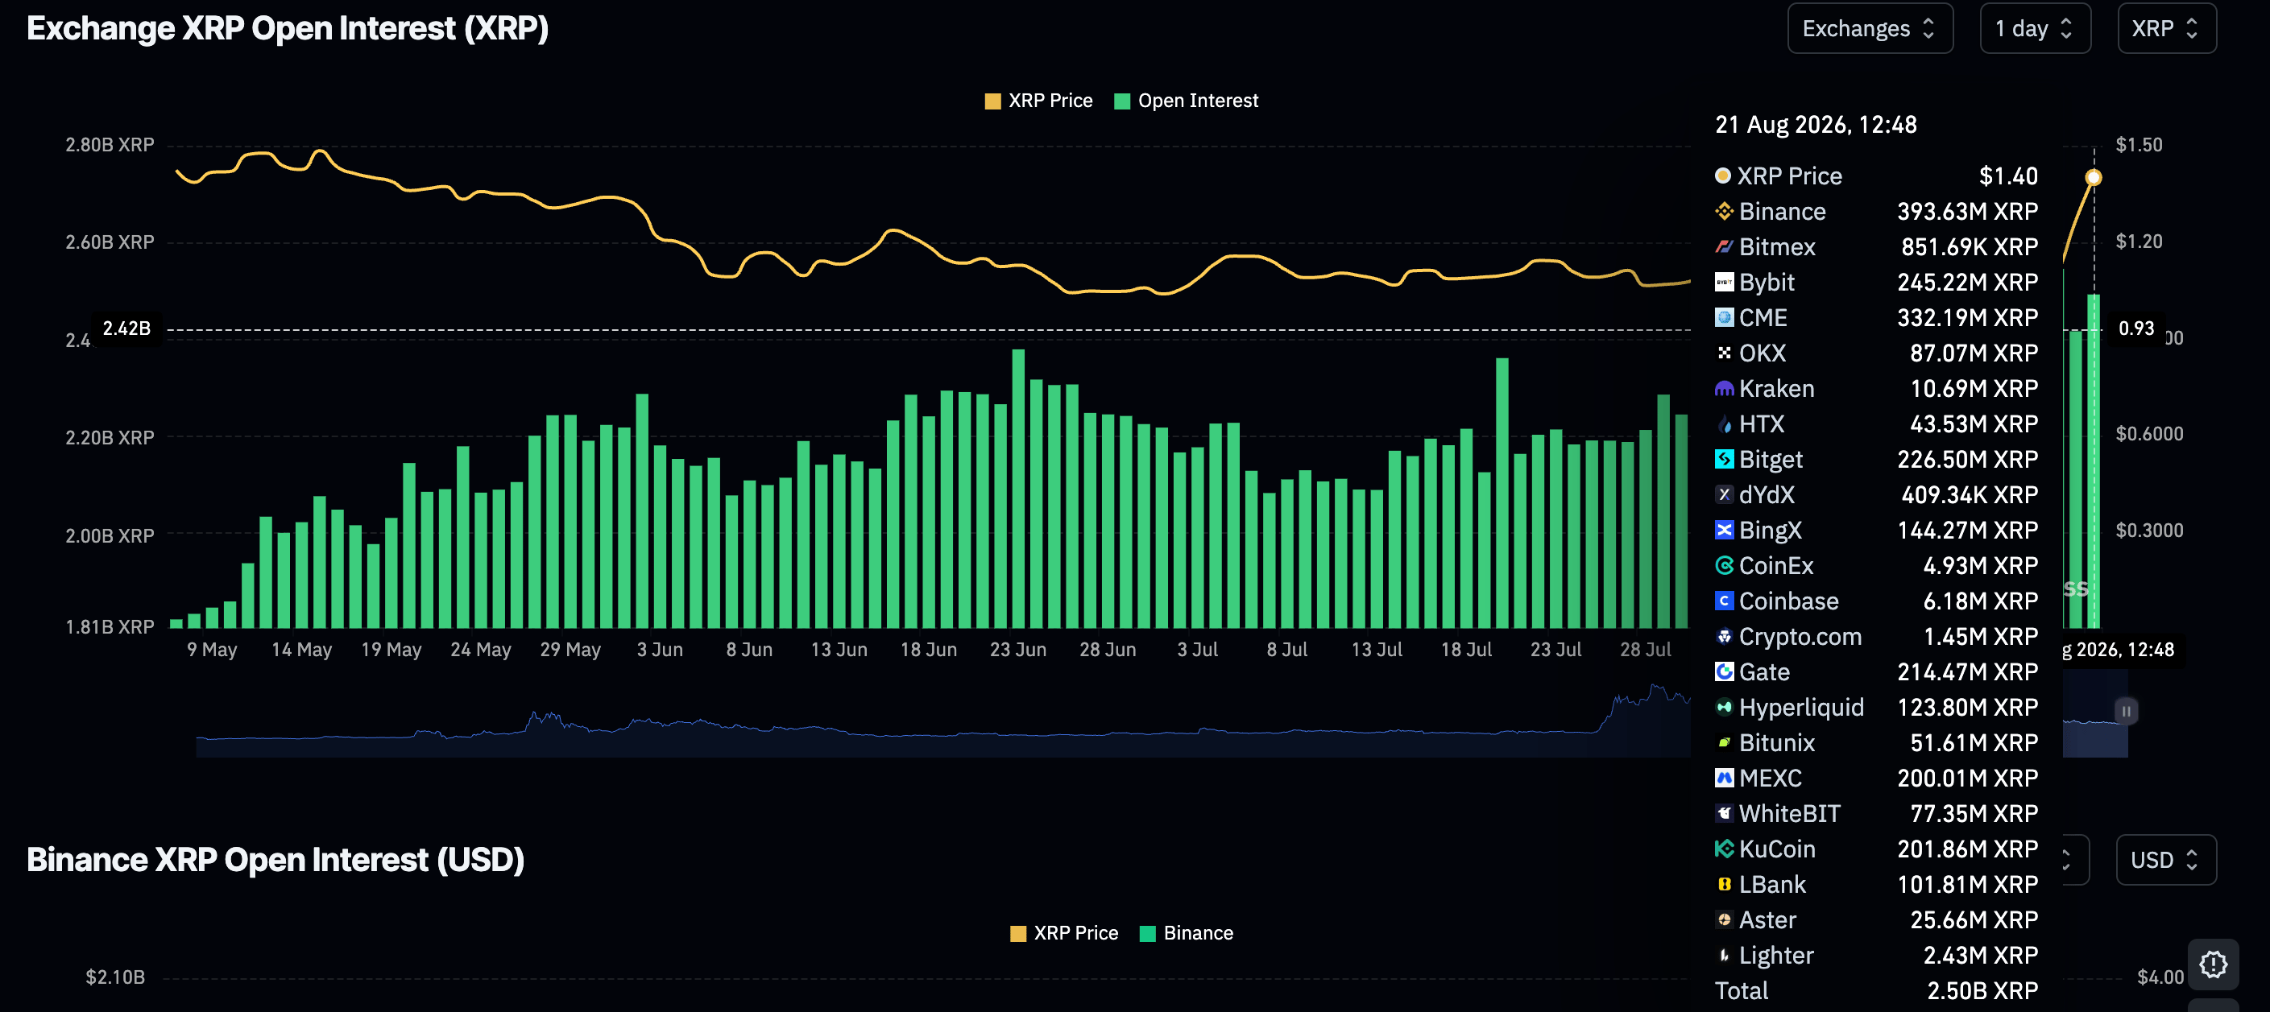Click the BingX 144.27M XRP value
The width and height of the screenshot is (2270, 1012).
[x=1967, y=531]
